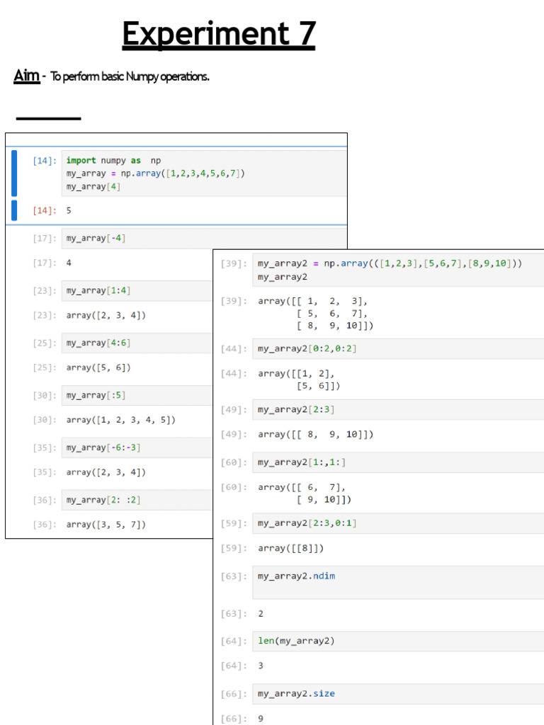Click into the my_array2.size code cell
Viewport: 544px width, 725px height.
pos(398,694)
